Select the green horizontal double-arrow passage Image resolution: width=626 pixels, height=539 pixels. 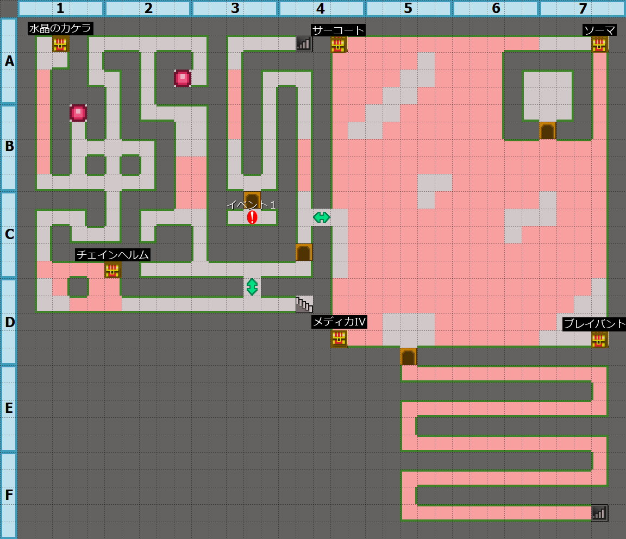322,217
